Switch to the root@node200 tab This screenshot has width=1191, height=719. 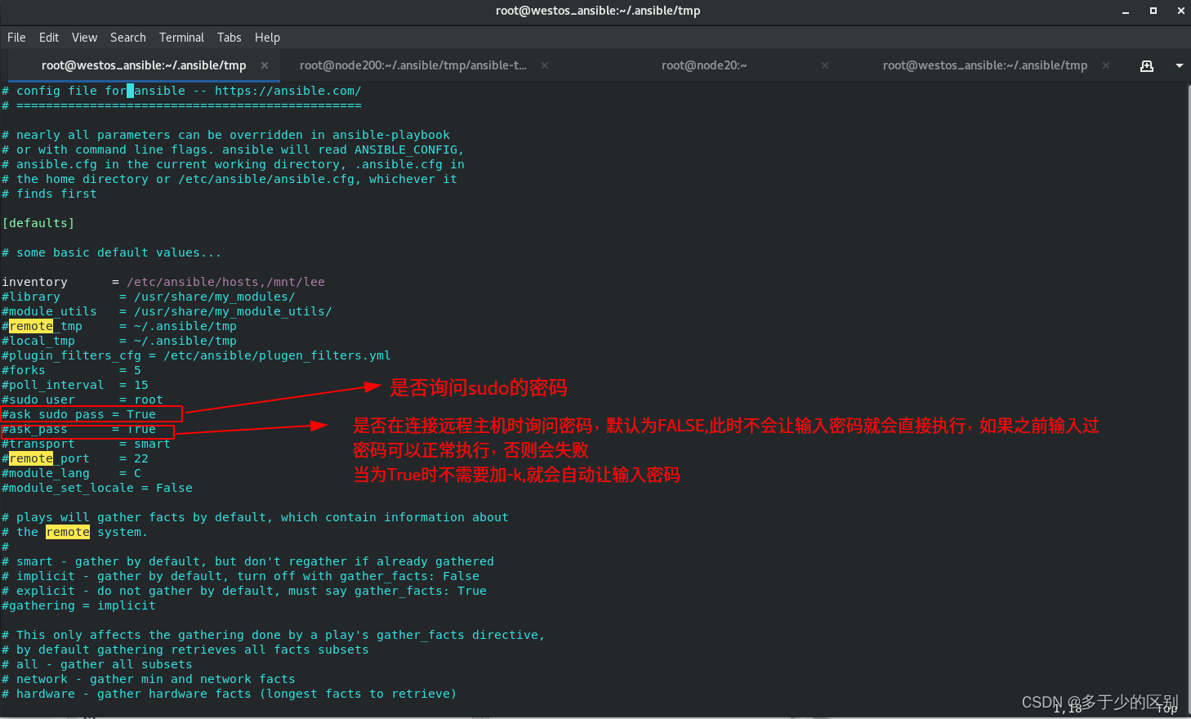(413, 65)
